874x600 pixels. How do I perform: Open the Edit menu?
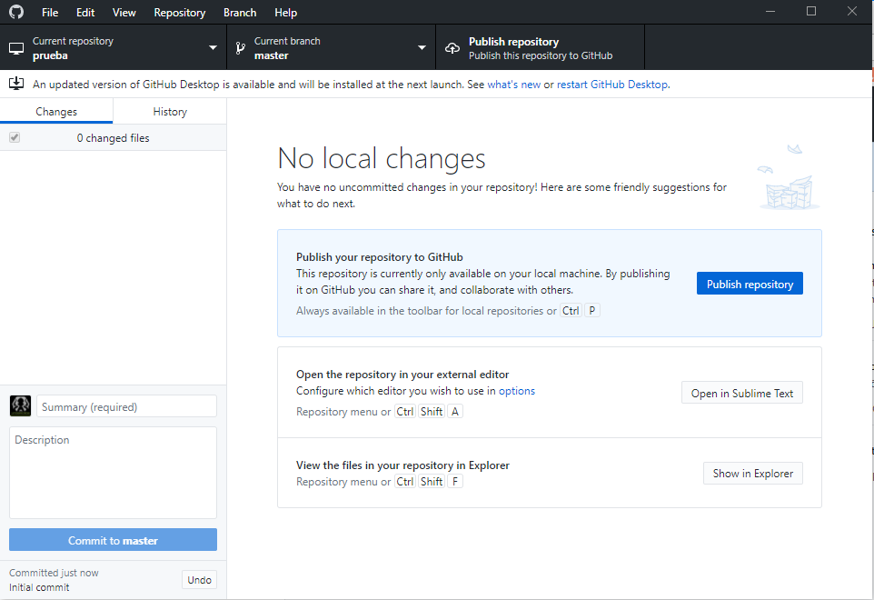tap(85, 12)
